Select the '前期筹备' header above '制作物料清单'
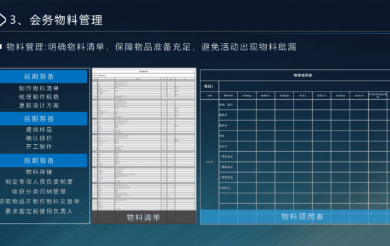 tap(44, 77)
